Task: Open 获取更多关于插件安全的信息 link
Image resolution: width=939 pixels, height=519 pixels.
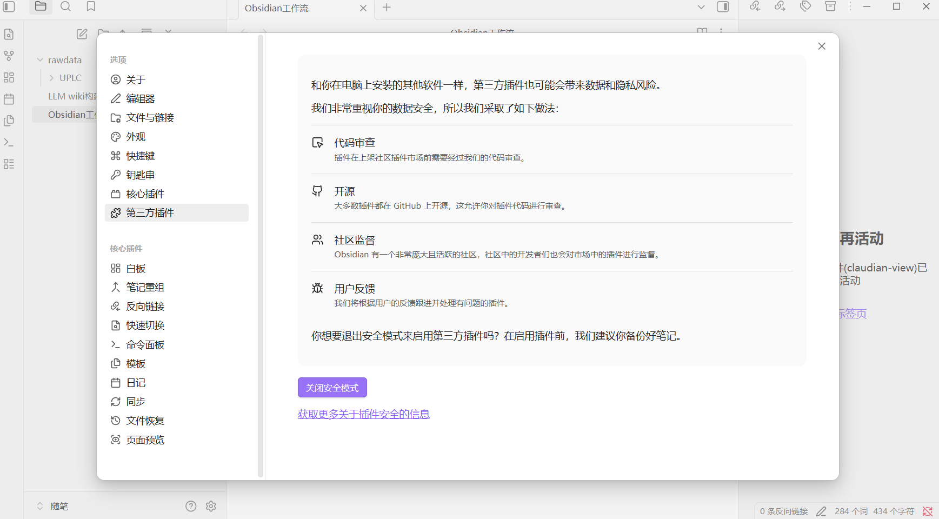Action: tap(364, 414)
